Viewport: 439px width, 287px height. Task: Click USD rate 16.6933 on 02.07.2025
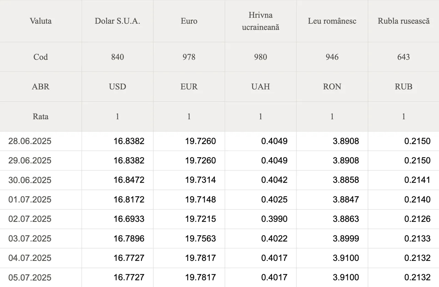pyautogui.click(x=129, y=219)
